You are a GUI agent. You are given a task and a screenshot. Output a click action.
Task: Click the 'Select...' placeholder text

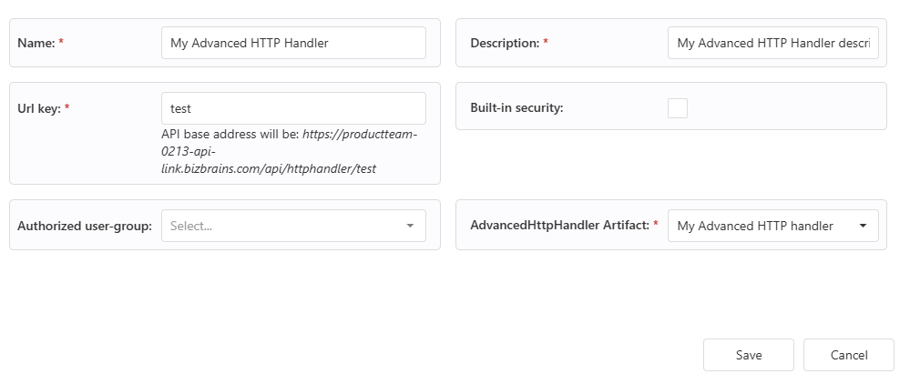point(191,226)
